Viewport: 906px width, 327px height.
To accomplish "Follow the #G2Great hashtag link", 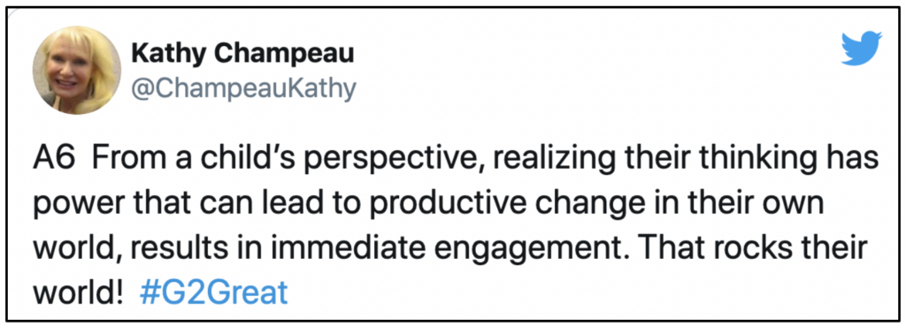I will (213, 293).
